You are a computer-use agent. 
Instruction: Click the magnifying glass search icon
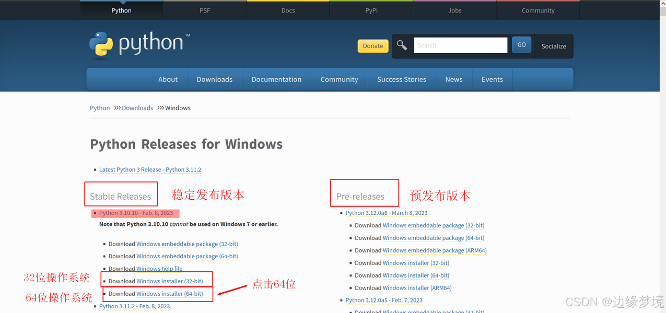point(401,45)
